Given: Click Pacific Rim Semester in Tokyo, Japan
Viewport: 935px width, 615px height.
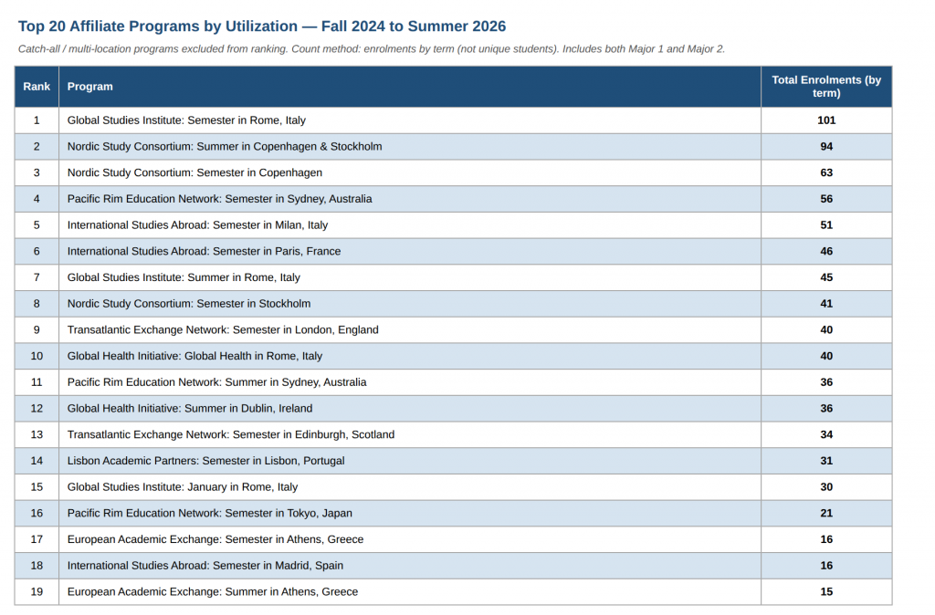Looking at the screenshot, I should 209,514.
